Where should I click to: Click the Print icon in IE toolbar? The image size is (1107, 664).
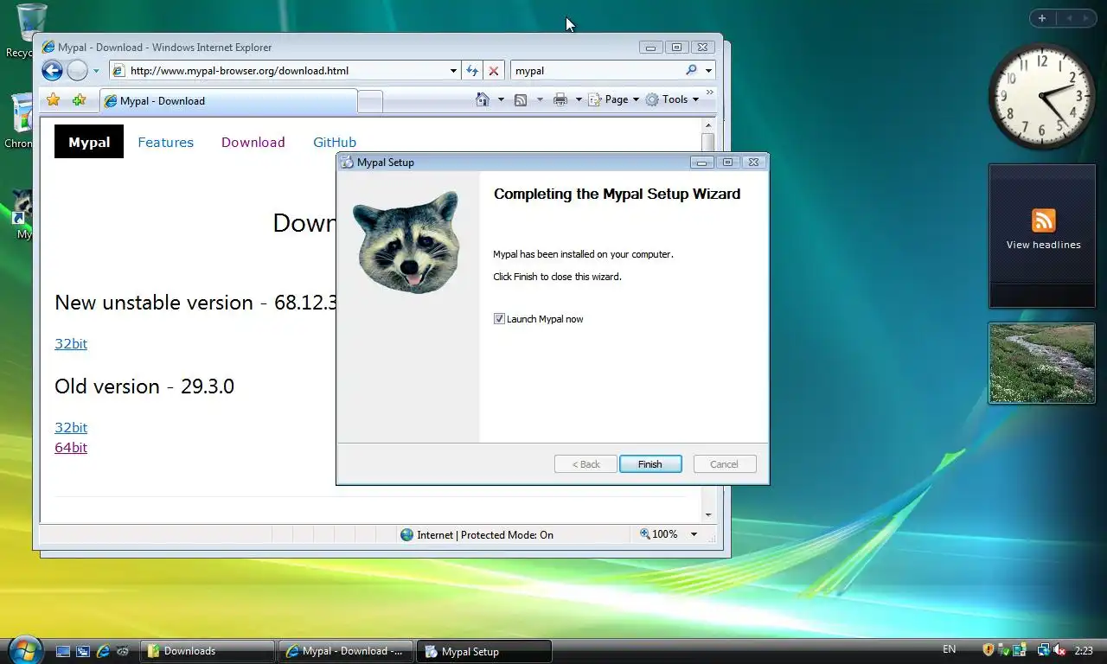pos(560,99)
